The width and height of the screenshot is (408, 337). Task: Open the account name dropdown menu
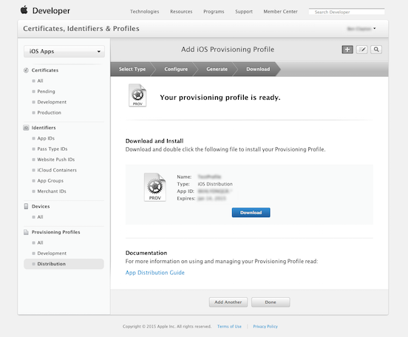click(361, 29)
